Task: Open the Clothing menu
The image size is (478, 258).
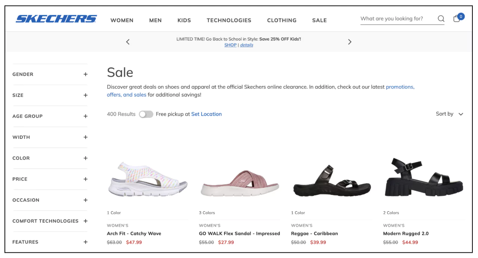Action: (282, 20)
